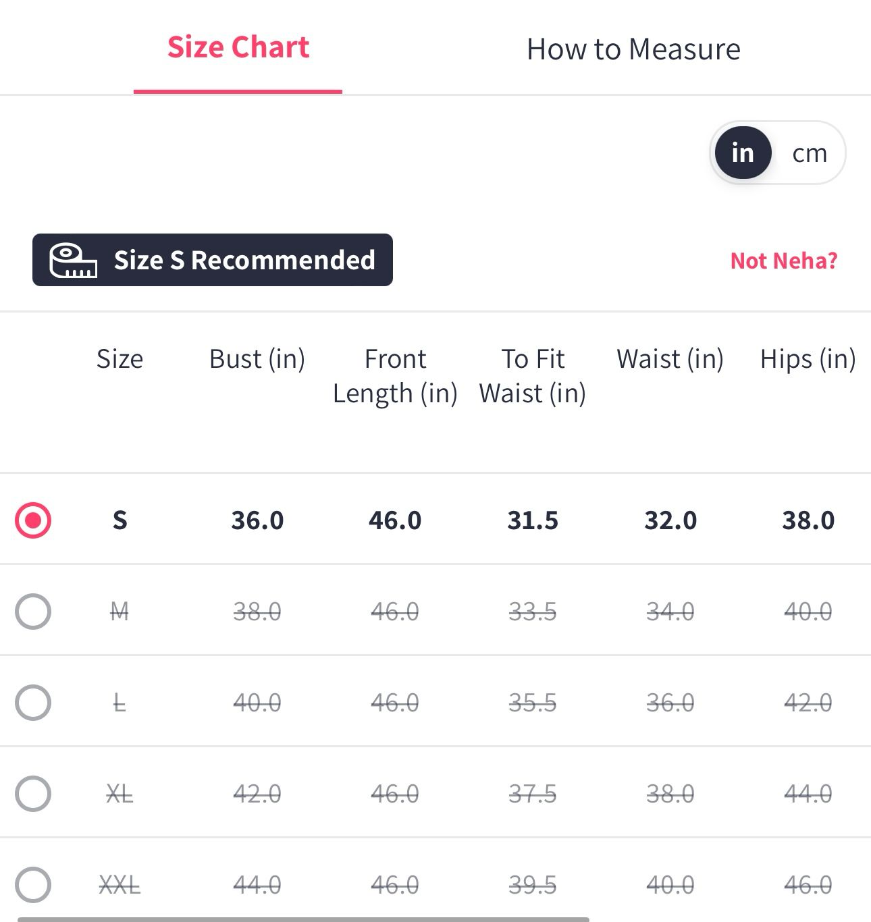
Task: Click the horizontal scrollbar under the table
Action: (303, 919)
